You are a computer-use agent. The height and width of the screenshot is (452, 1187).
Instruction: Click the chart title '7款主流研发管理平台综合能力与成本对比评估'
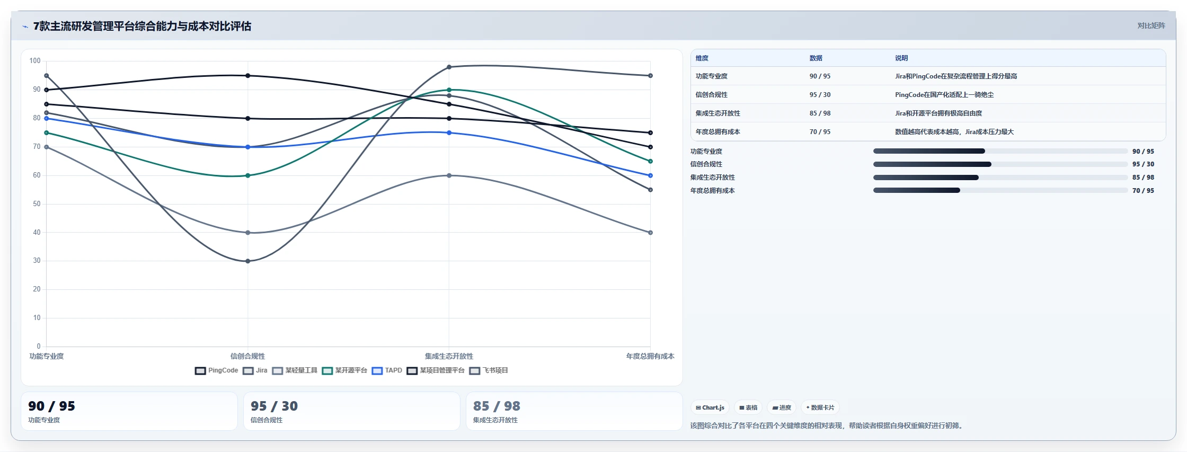point(142,26)
